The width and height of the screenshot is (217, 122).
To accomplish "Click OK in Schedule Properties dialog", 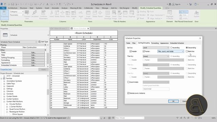I will coord(173,101).
